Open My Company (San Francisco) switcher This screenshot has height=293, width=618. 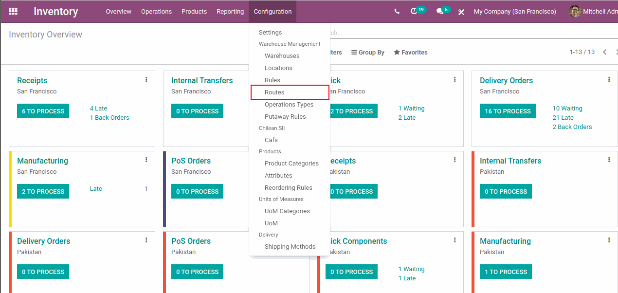[515, 12]
